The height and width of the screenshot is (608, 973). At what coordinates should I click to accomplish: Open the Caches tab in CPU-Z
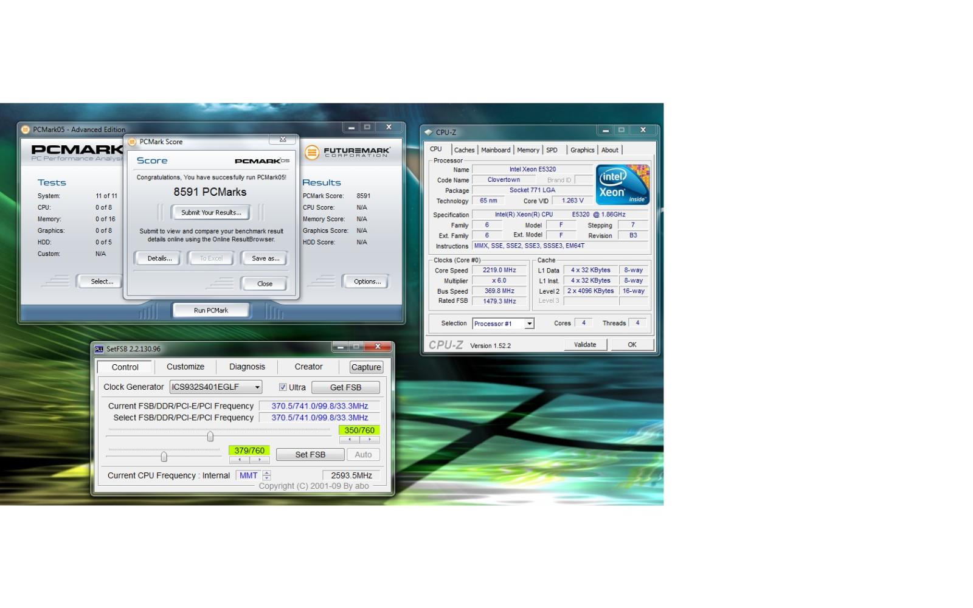click(x=464, y=150)
